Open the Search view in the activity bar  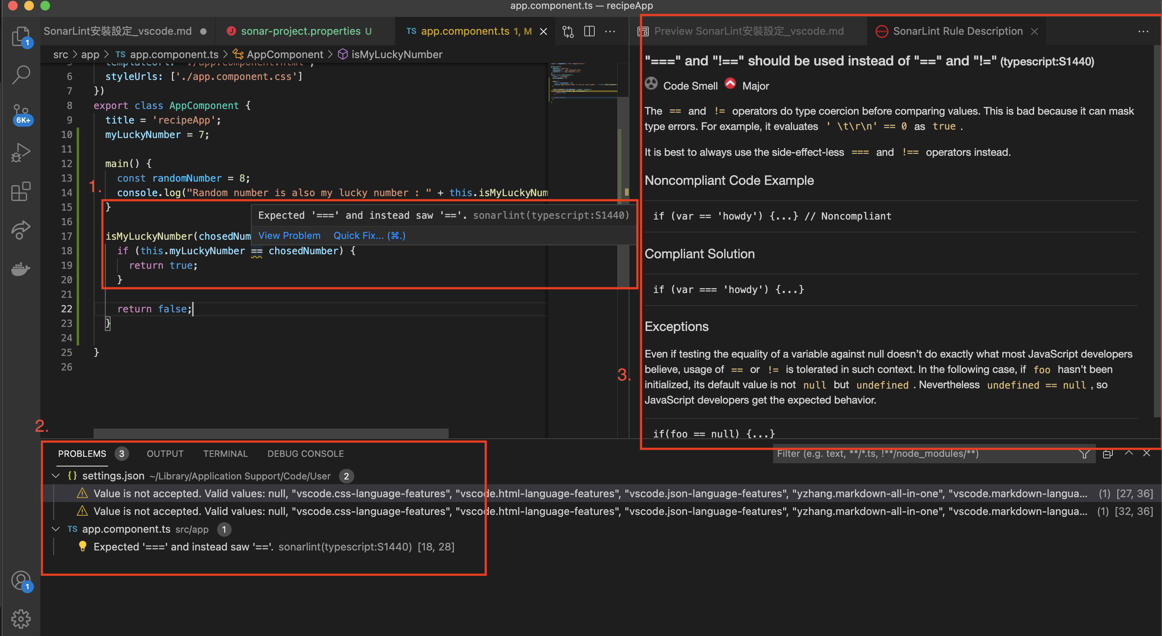(x=21, y=75)
